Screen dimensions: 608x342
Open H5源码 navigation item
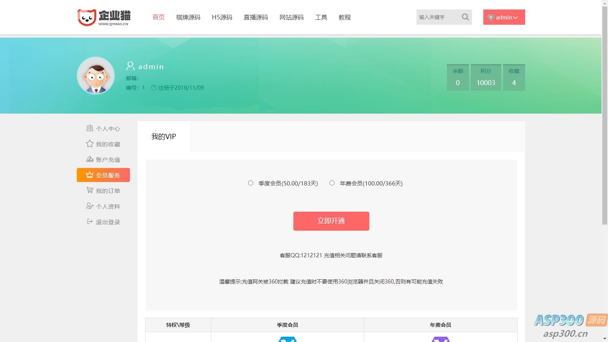click(x=222, y=17)
